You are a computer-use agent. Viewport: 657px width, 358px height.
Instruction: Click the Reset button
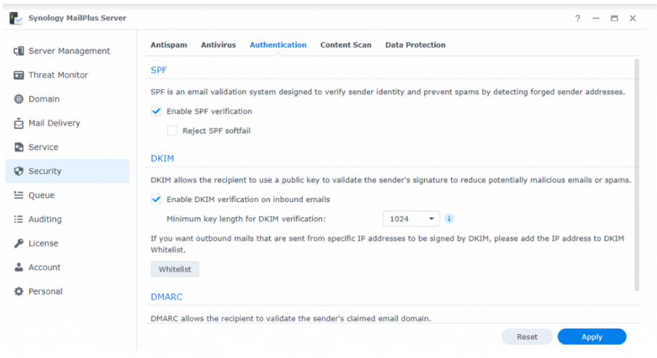click(x=526, y=337)
